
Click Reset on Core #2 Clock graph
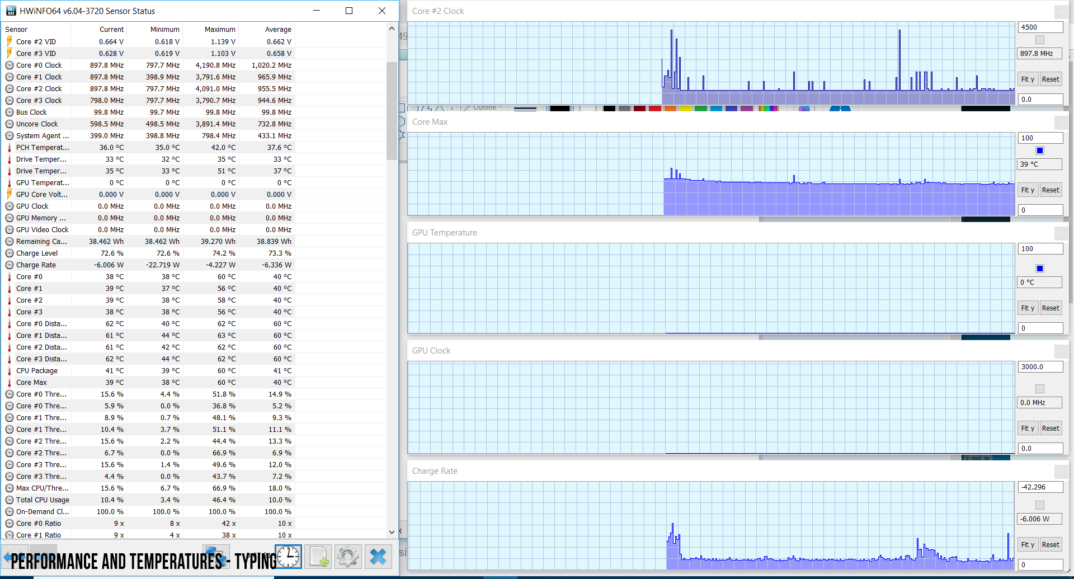1051,79
